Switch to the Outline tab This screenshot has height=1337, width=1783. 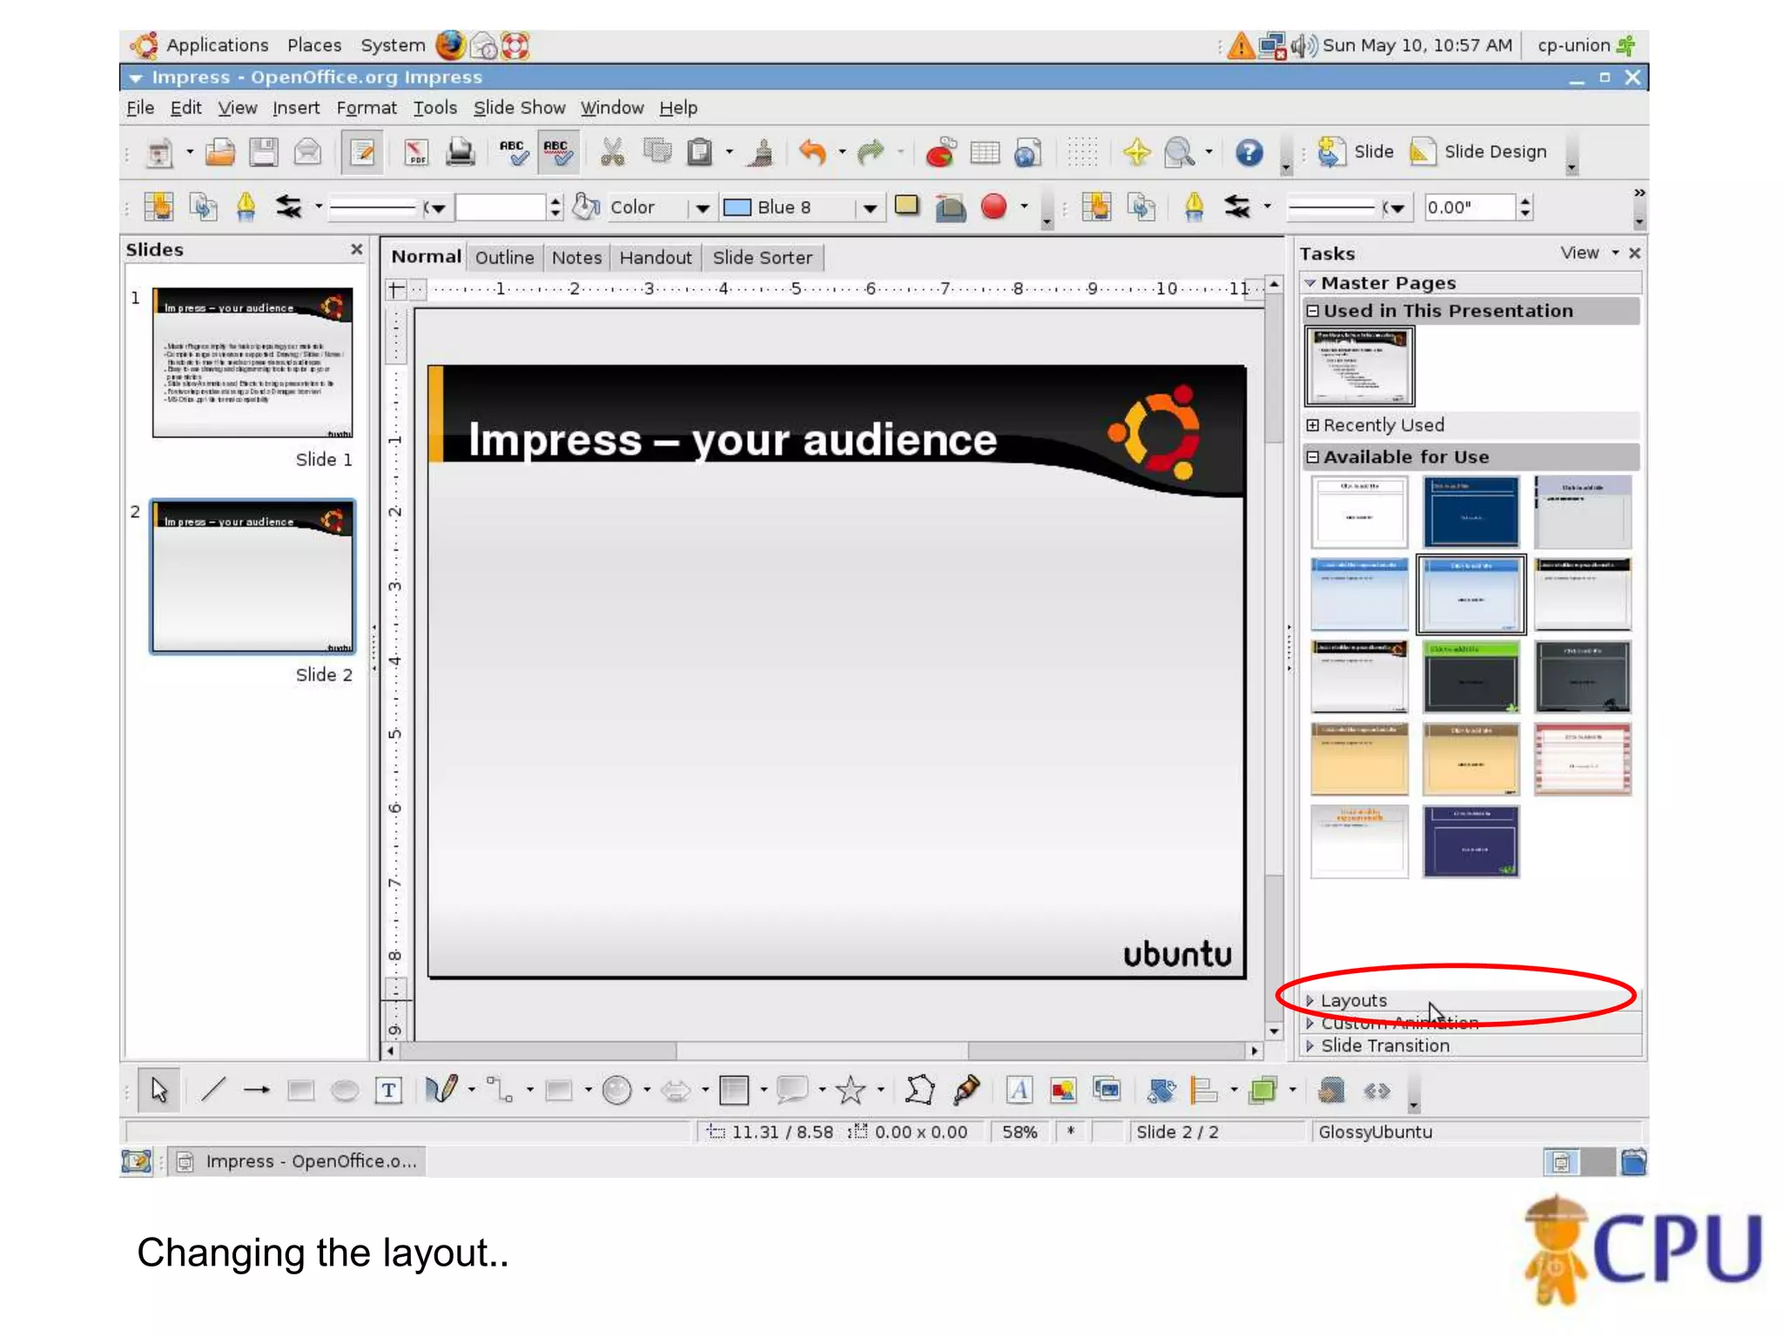(504, 258)
